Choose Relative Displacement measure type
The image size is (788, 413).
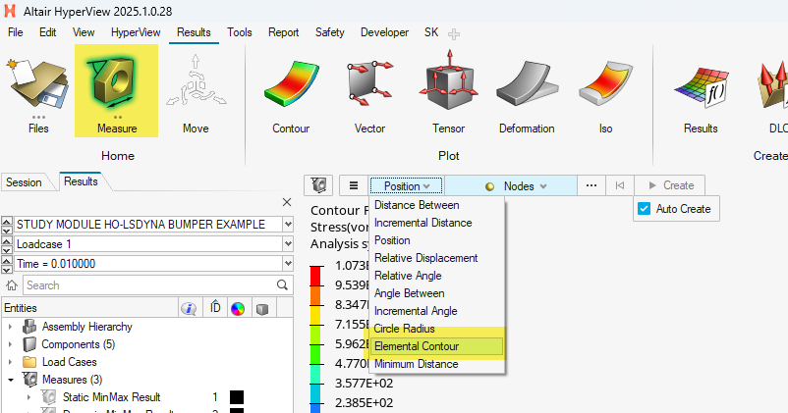[436, 258]
